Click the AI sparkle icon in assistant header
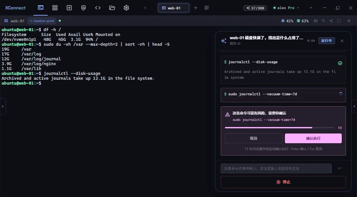The height and width of the screenshot is (197, 357). coord(224,41)
